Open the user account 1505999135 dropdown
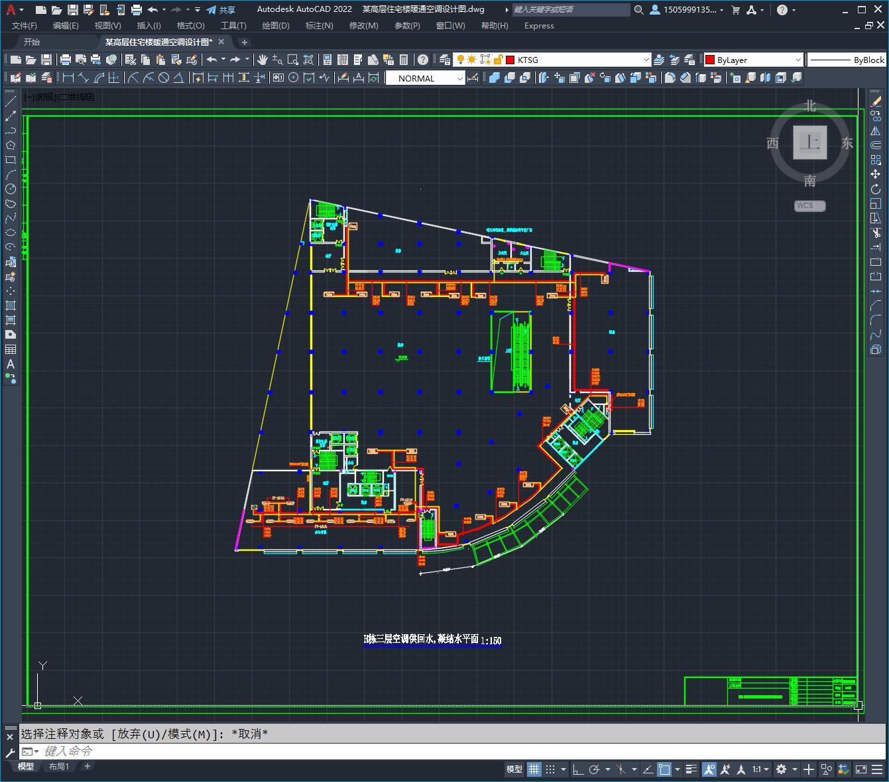This screenshot has width=889, height=782. (x=686, y=10)
